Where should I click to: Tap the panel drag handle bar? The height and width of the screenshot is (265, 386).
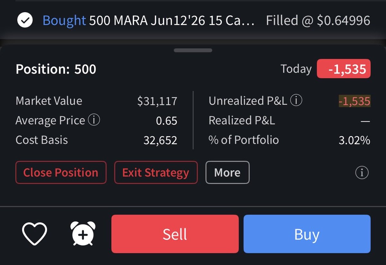tap(193, 50)
